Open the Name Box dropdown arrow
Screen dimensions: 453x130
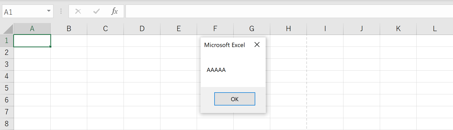(x=49, y=11)
